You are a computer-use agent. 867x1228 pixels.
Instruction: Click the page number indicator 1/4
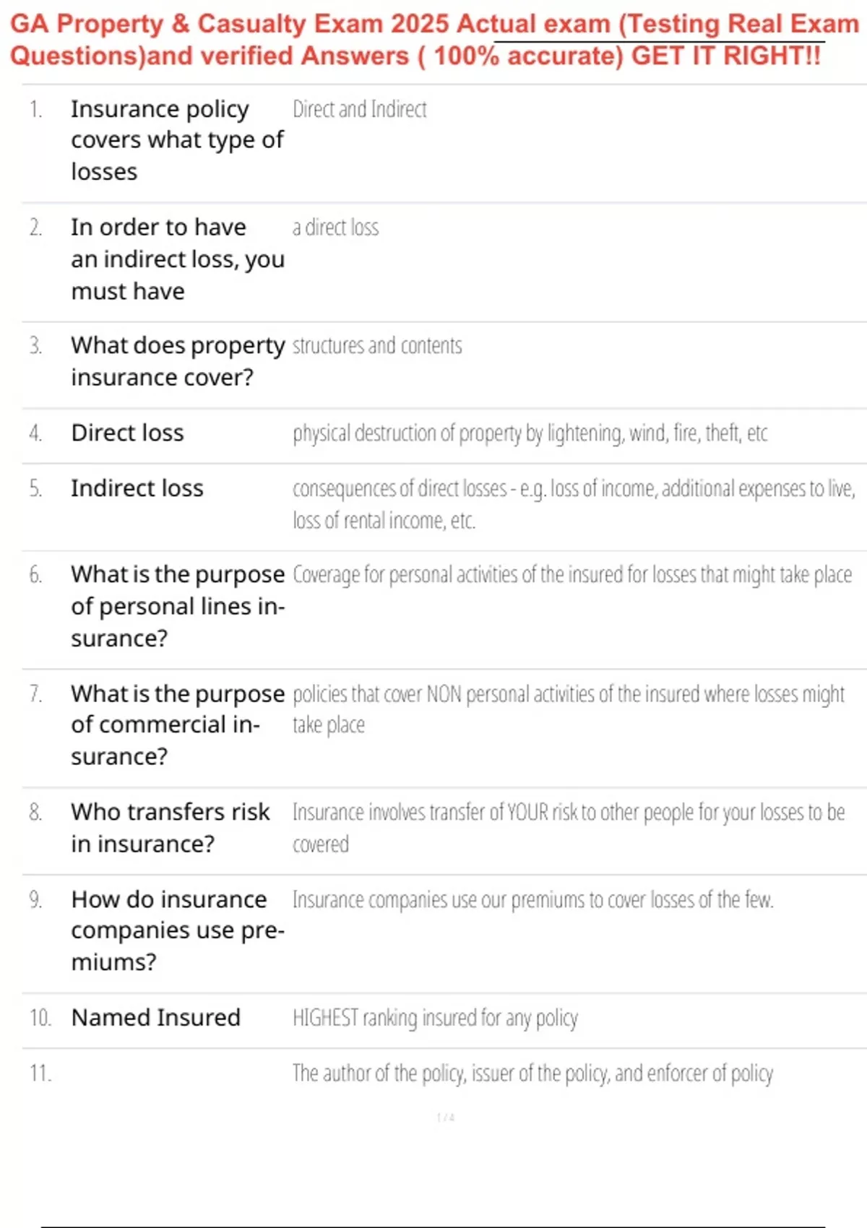coord(446,1117)
